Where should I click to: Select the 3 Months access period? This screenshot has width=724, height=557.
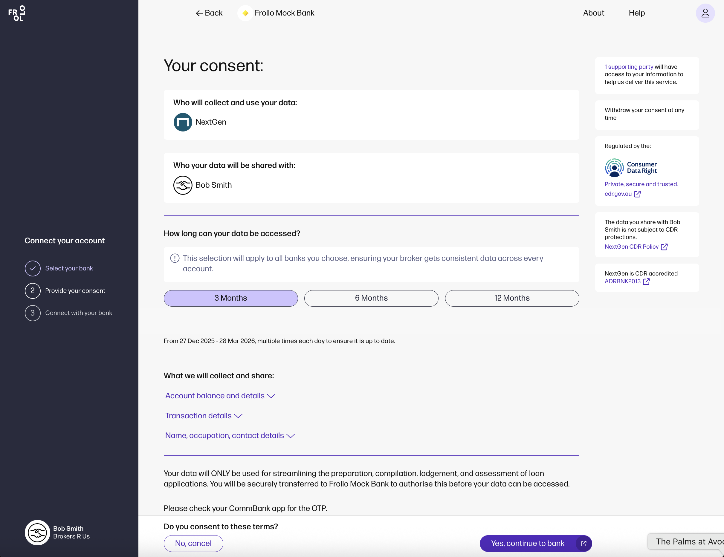230,298
